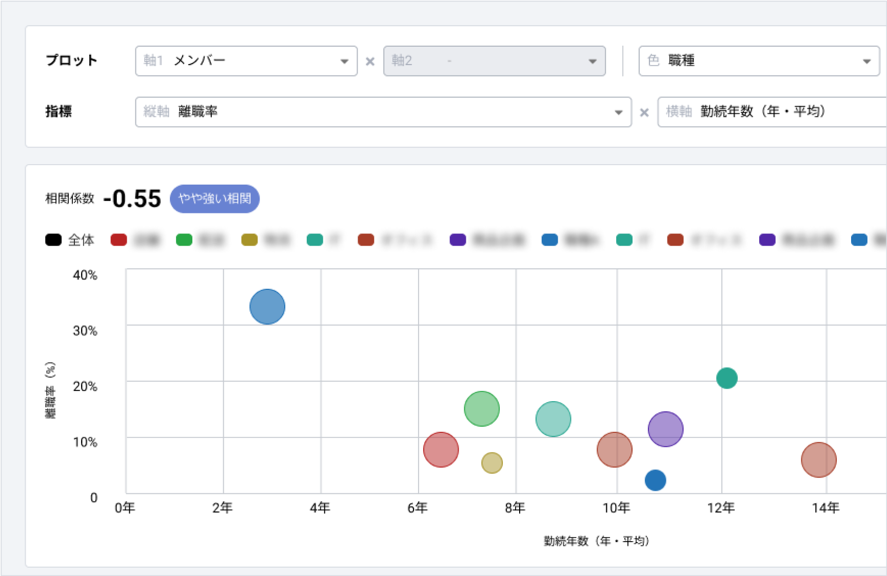Viewport: 887px width, 576px height.
Task: Select the 横軸 勤続年数 field
Action: (x=772, y=112)
